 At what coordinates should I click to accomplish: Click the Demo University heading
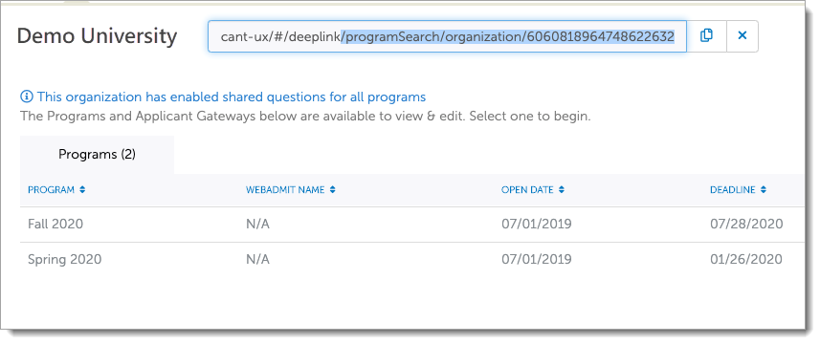97,36
